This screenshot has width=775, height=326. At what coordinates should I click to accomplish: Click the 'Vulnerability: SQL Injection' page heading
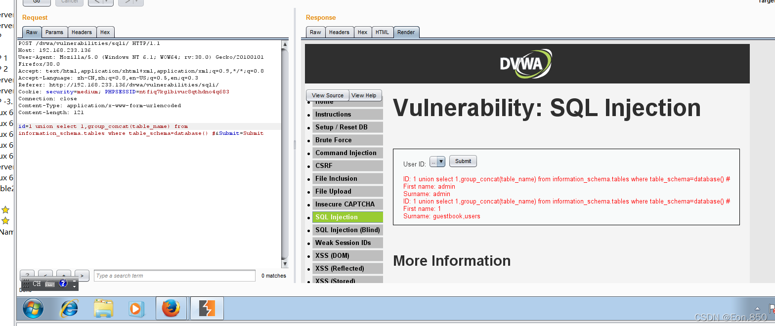pos(547,108)
